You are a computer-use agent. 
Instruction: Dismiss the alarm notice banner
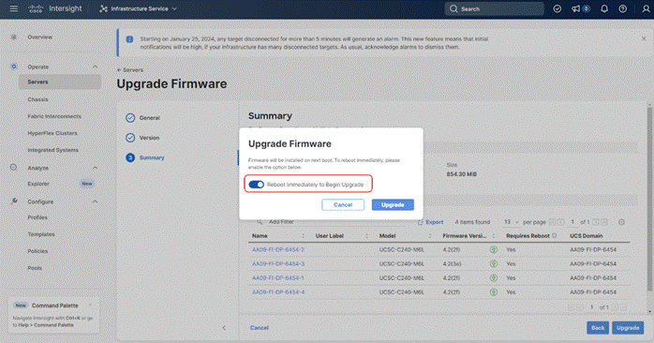point(644,38)
